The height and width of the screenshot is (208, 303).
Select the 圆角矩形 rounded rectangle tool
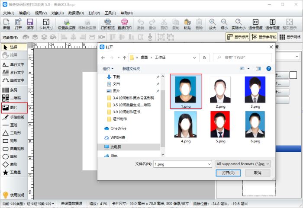pyautogui.click(x=14, y=149)
